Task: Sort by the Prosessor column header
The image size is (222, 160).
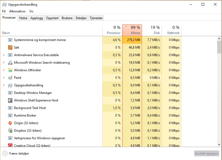Action: click(112, 30)
